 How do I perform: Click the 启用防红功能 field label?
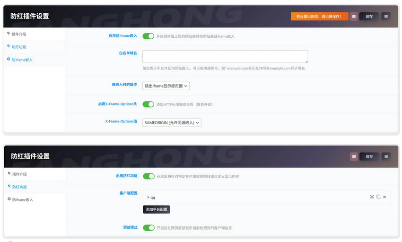tap(127, 176)
